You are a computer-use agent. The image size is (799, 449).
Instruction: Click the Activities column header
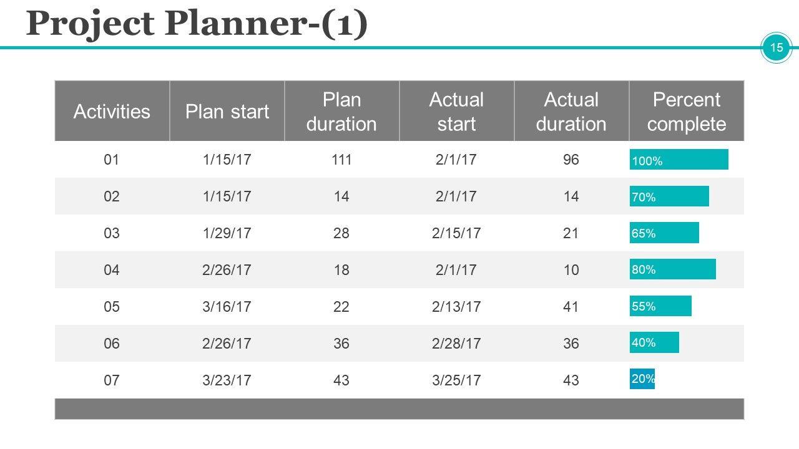tap(112, 112)
